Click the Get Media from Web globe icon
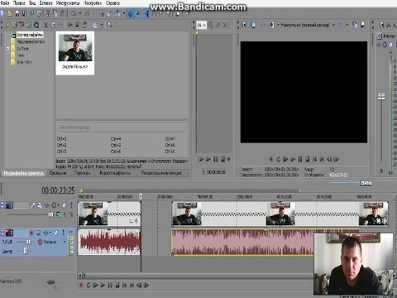Image resolution: width=397 pixels, height=298 pixels. coord(36,25)
